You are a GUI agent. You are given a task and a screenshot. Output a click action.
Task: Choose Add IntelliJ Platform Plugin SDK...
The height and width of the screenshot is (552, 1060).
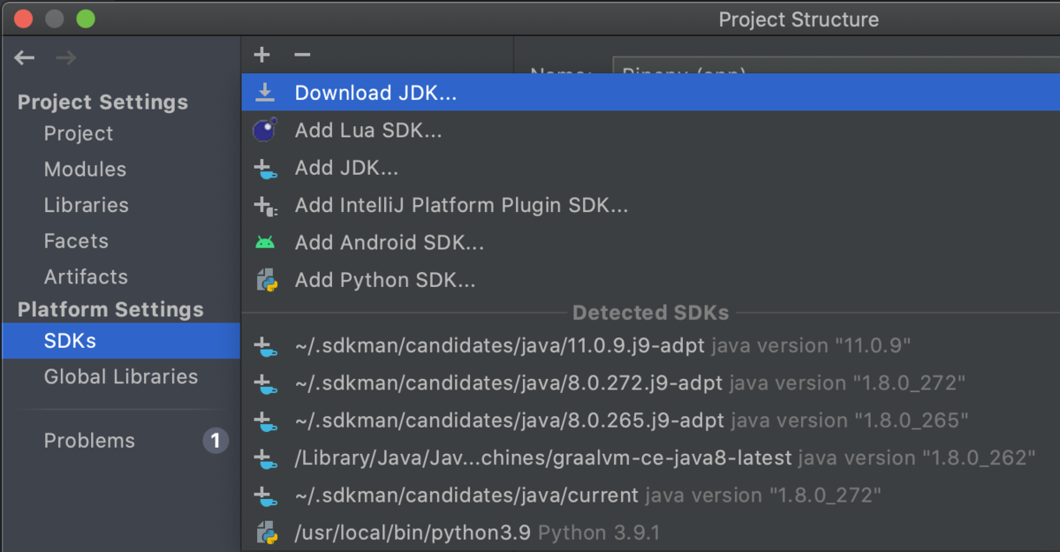coord(651,206)
